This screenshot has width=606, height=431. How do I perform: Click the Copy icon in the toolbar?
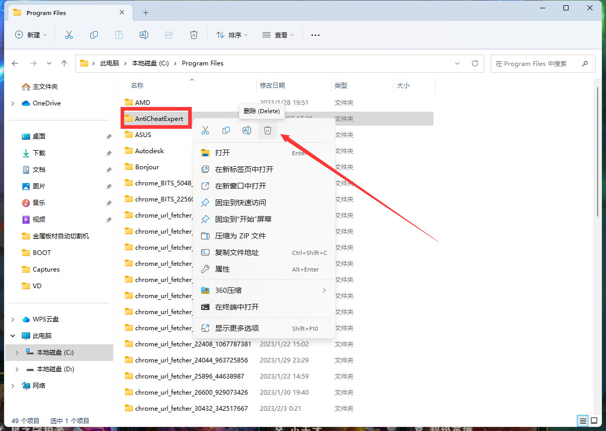94,35
